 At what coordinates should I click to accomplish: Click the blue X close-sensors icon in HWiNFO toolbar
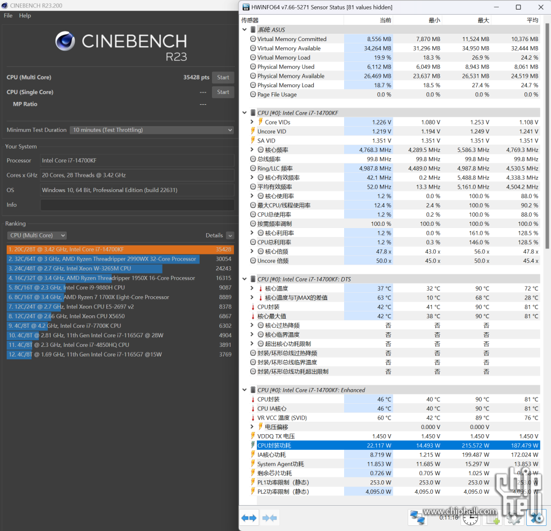[x=537, y=517]
